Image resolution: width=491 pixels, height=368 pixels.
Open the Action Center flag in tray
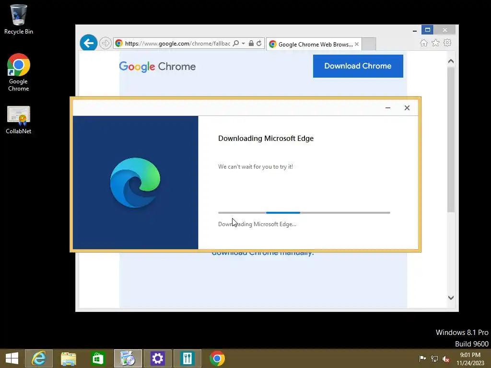pyautogui.click(x=422, y=358)
